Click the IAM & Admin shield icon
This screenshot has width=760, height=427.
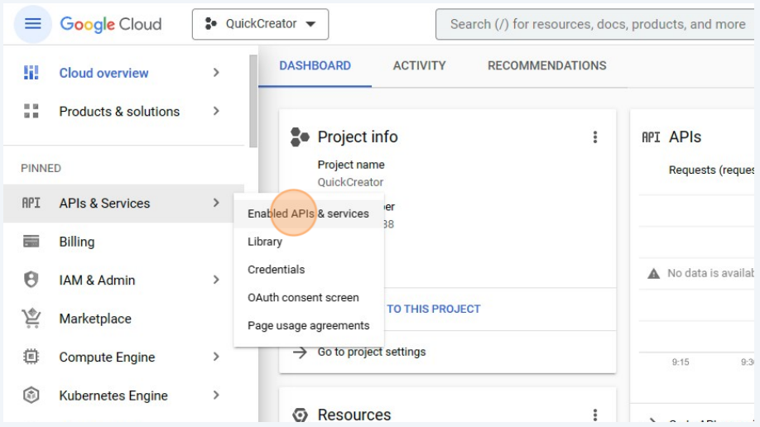click(x=31, y=280)
